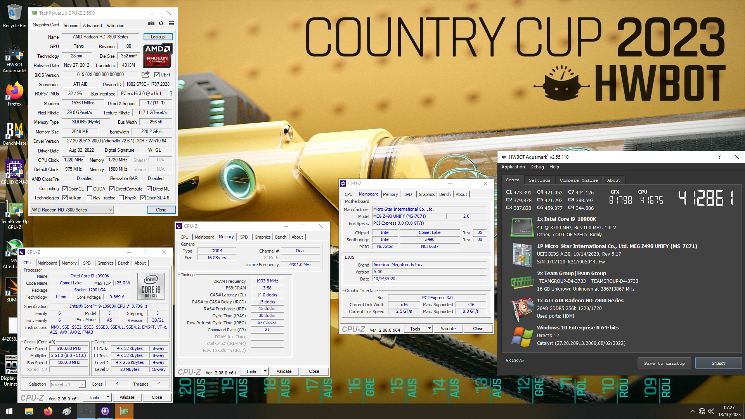Open Firefox from the taskbar

(x=48, y=411)
